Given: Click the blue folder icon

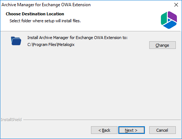Looking at the screenshot, I should point(16,41).
